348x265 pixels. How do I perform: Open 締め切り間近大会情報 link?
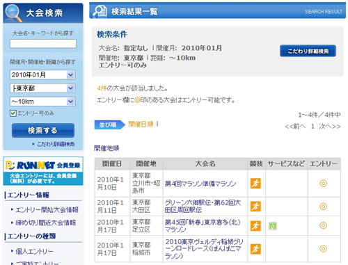click(x=46, y=223)
